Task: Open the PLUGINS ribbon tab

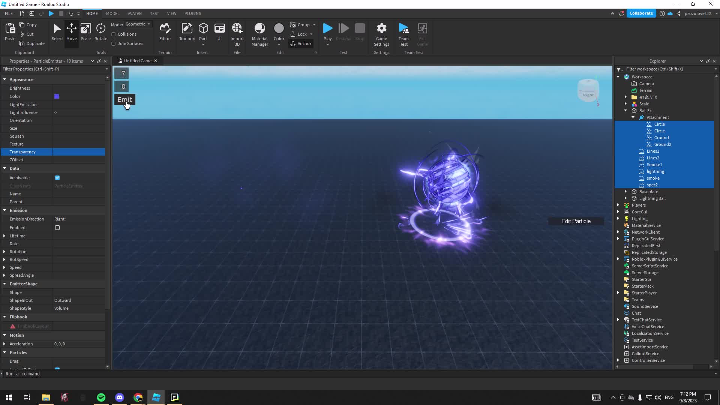Action: click(193, 13)
